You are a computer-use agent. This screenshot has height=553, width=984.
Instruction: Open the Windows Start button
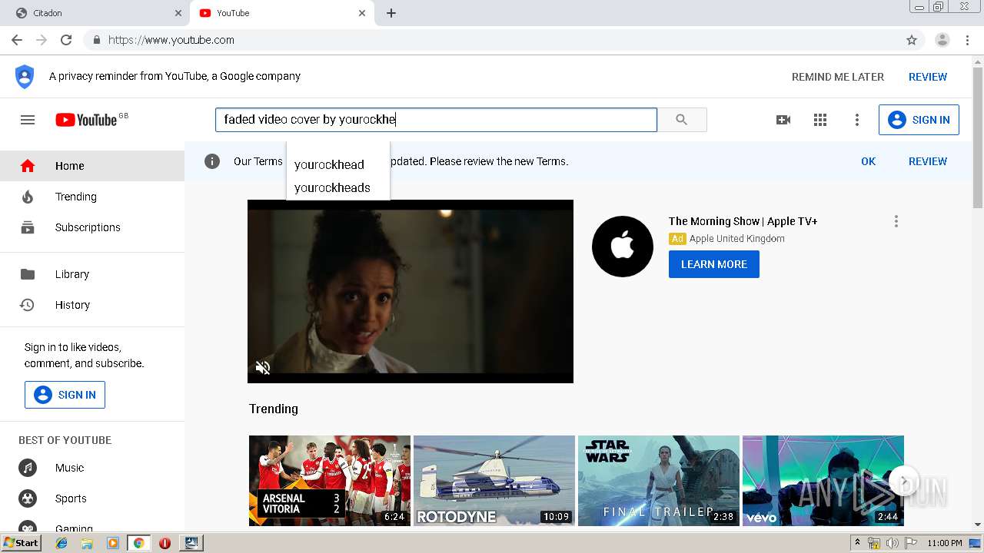point(22,543)
